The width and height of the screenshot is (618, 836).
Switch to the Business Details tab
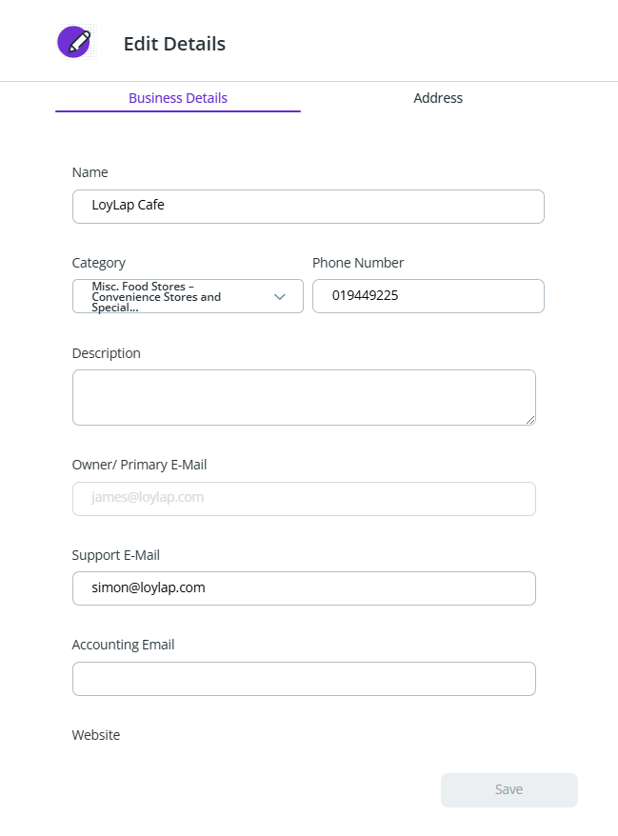(178, 98)
